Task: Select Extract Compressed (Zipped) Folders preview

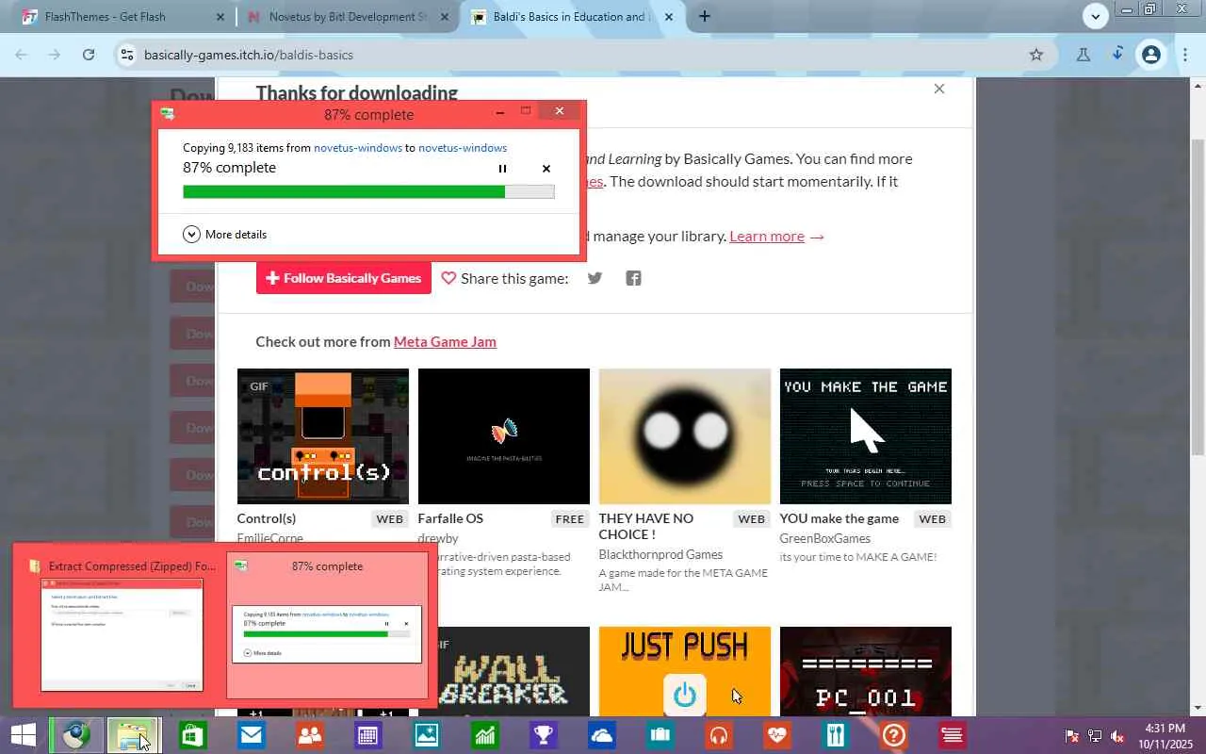Action: [122, 625]
